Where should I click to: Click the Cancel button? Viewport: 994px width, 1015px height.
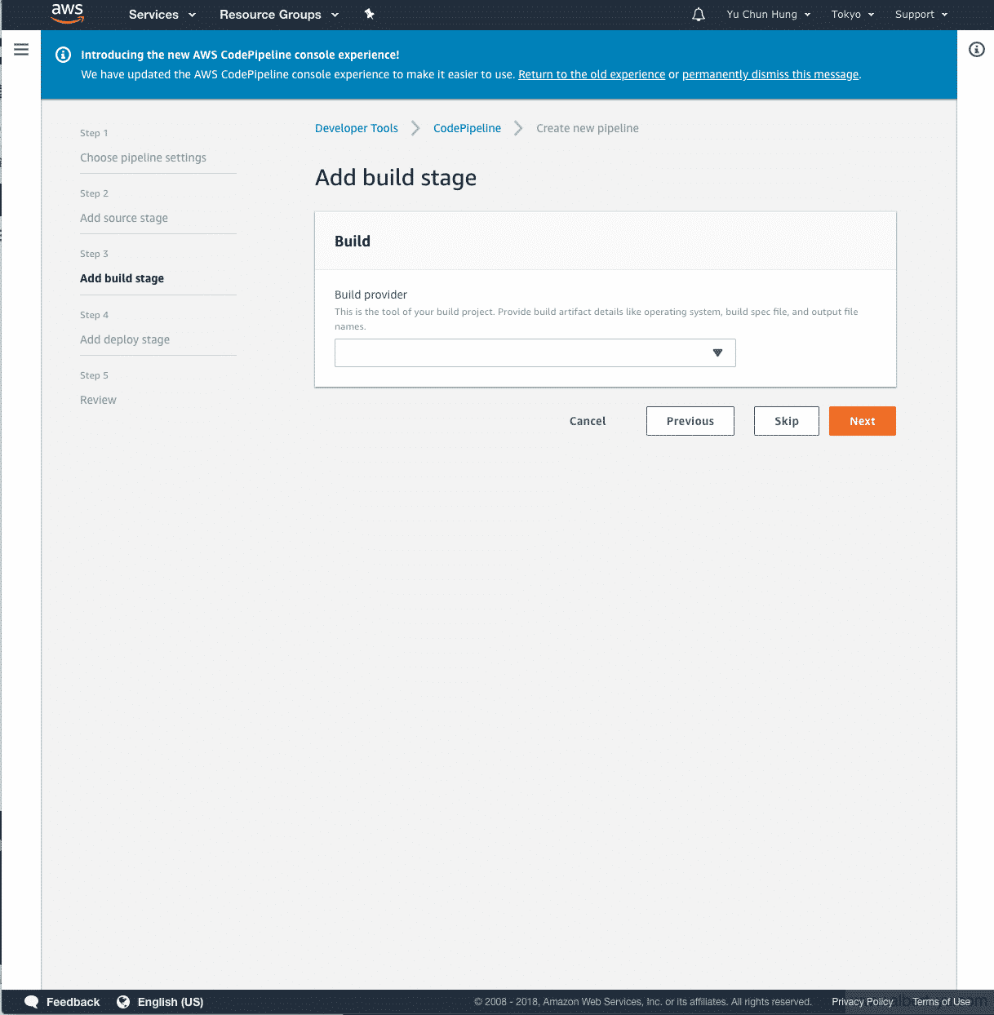(x=588, y=421)
